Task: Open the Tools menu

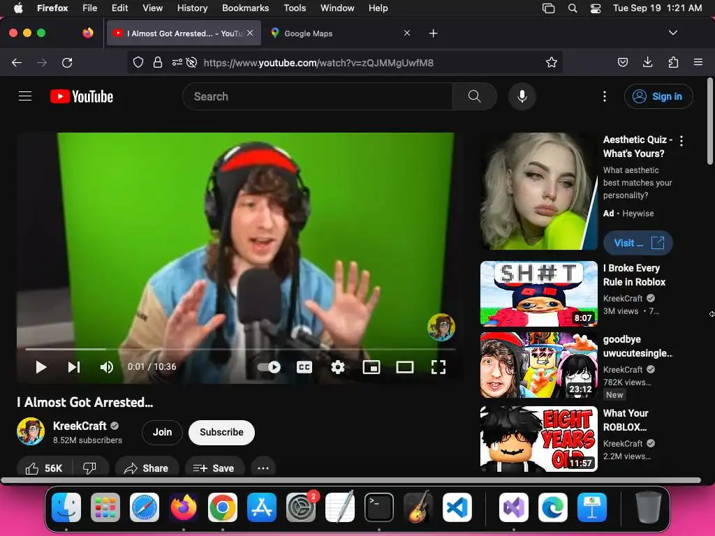Action: (295, 8)
